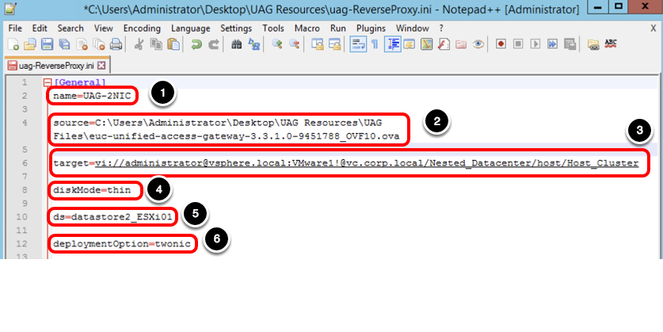
Task: Click the Copy toolbar icon
Action: pos(156,44)
